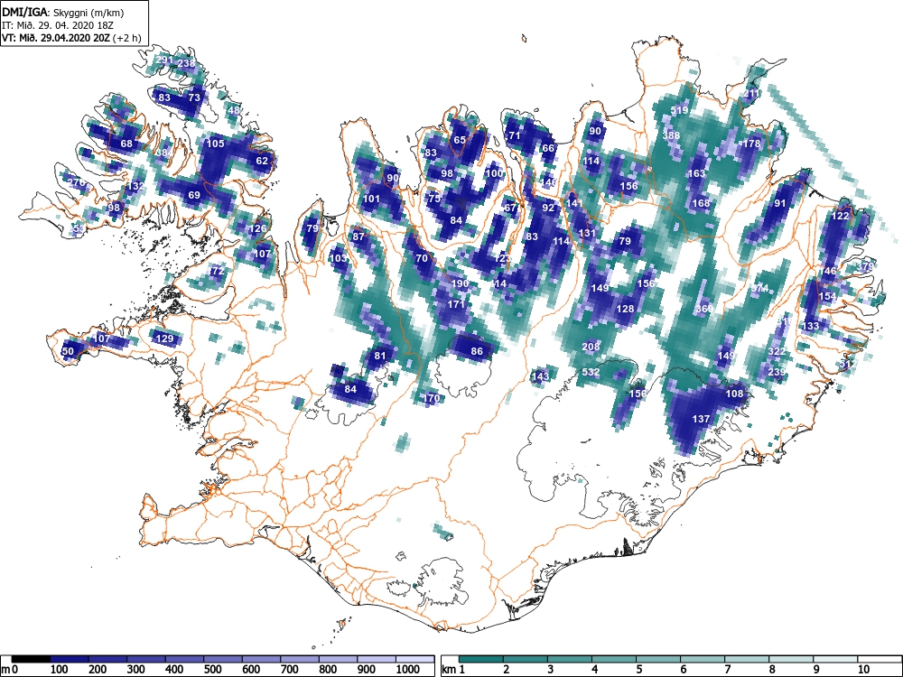Click the visibility value '190' on the map

[460, 283]
